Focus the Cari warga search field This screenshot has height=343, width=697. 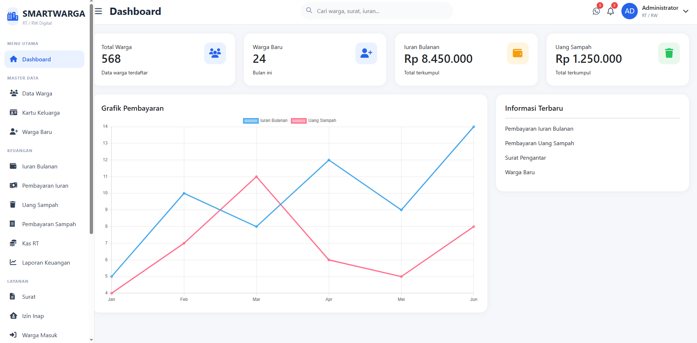(377, 11)
